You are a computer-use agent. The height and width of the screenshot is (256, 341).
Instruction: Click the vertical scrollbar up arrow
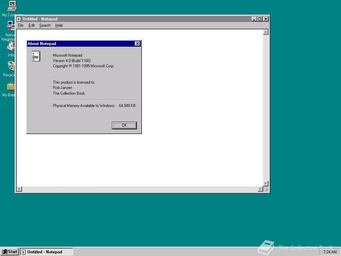pos(265,32)
